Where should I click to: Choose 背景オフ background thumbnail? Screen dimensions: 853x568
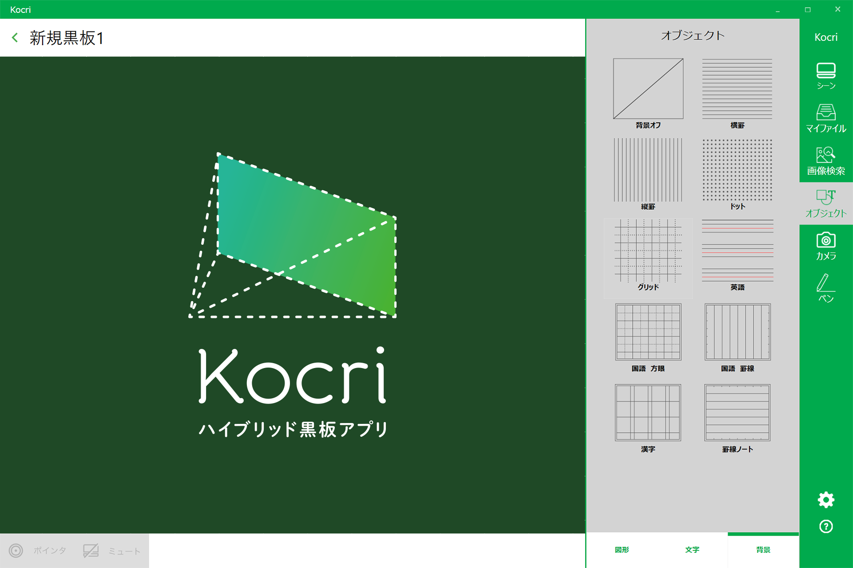click(x=648, y=94)
